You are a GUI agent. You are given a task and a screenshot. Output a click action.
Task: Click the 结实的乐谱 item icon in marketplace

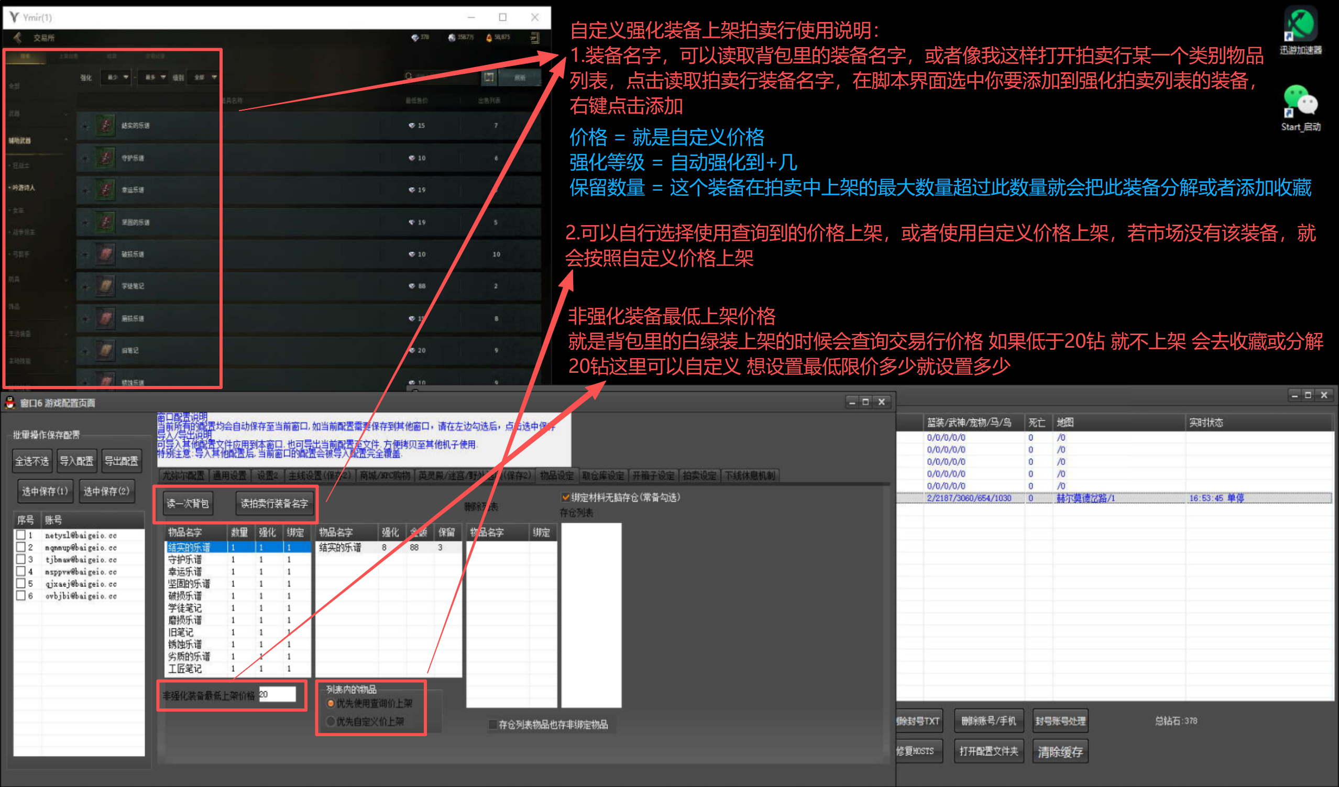point(106,125)
